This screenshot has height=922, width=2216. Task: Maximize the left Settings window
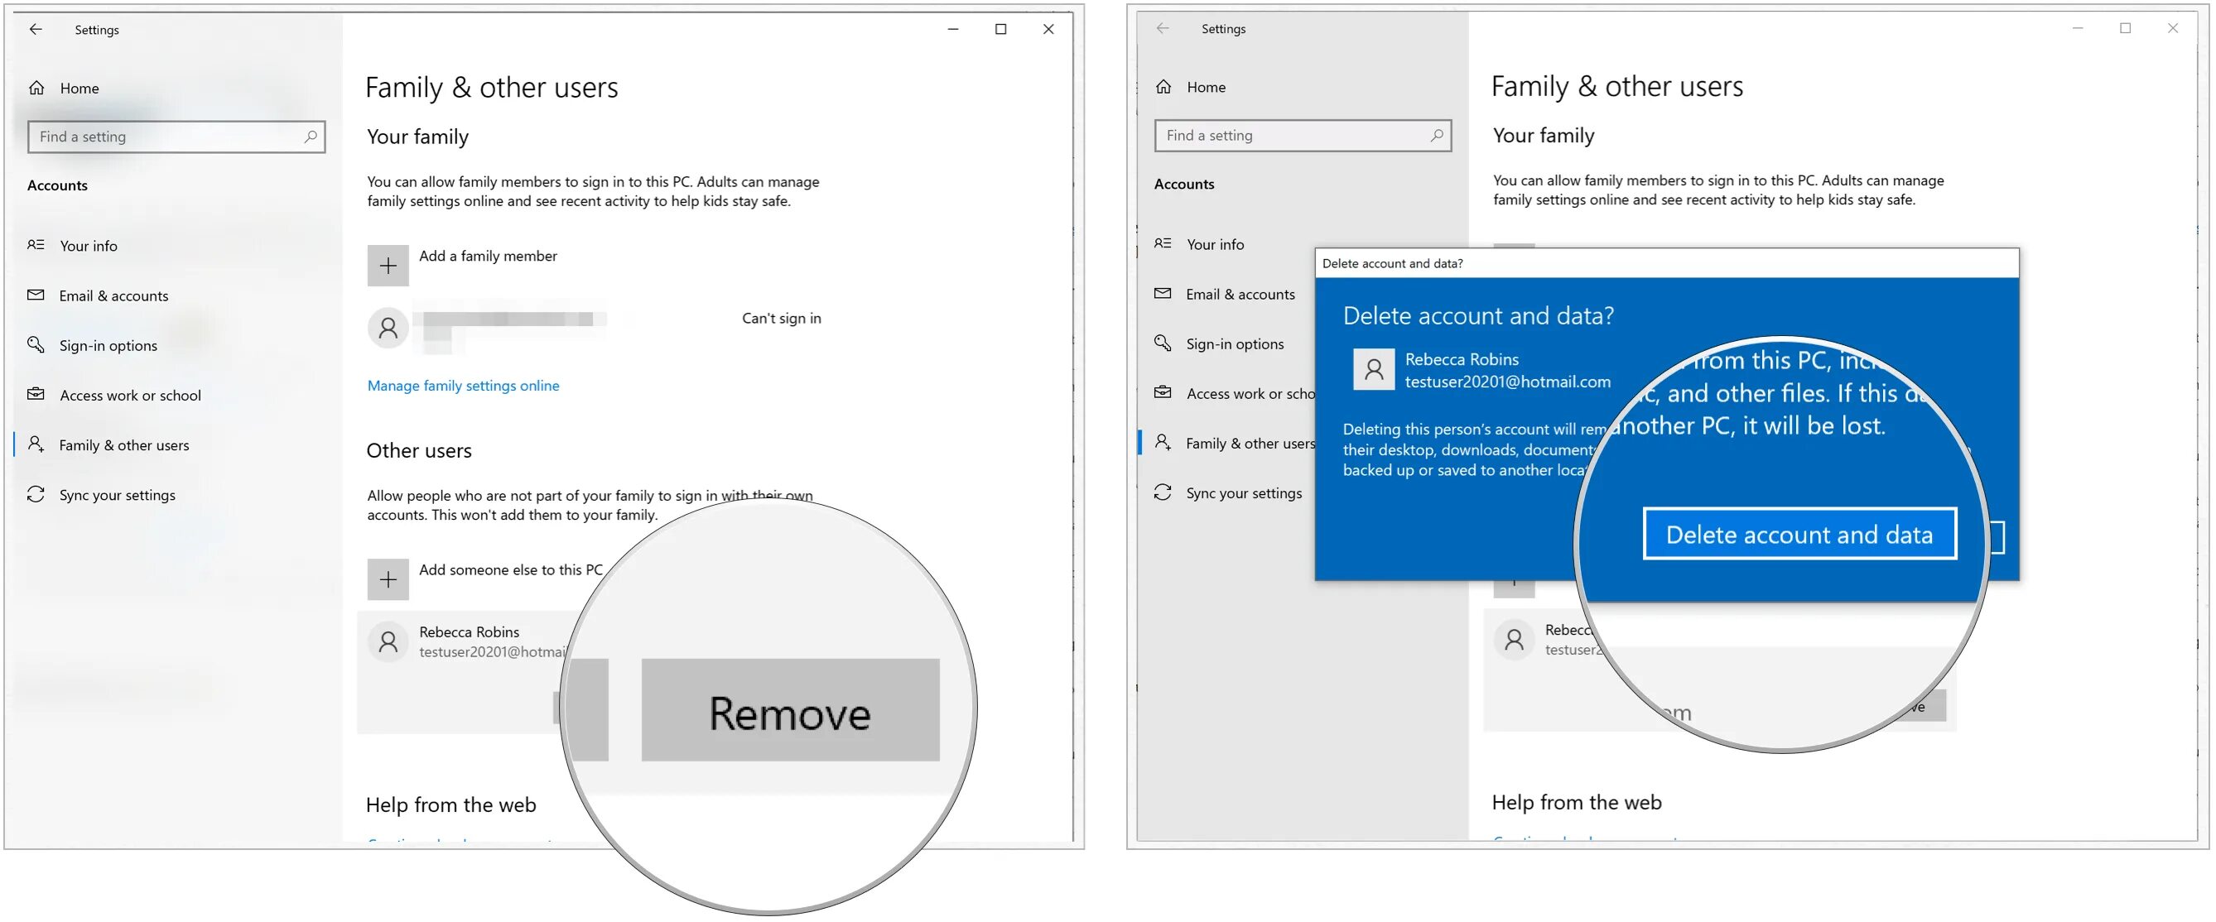[1000, 29]
